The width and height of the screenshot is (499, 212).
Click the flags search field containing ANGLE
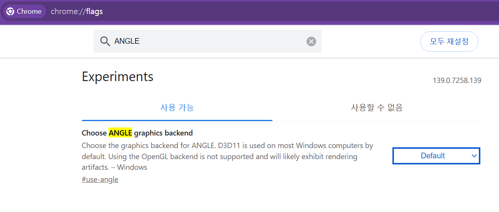[207, 41]
